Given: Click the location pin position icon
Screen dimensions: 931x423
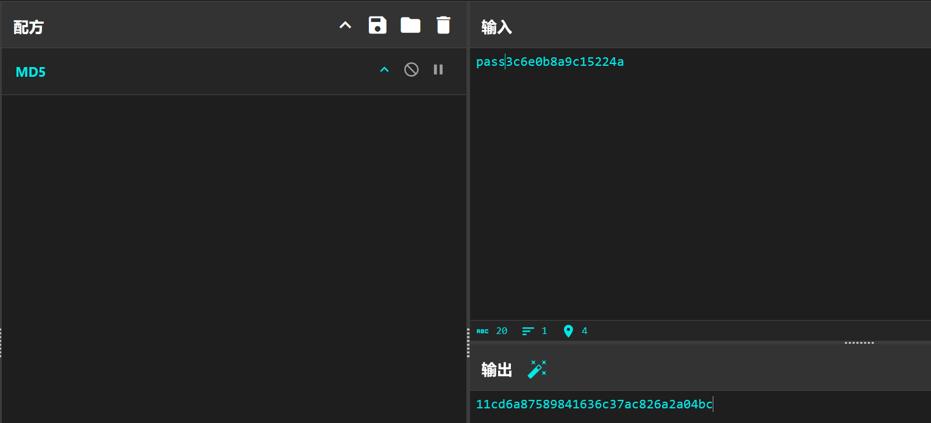Looking at the screenshot, I should tap(568, 331).
